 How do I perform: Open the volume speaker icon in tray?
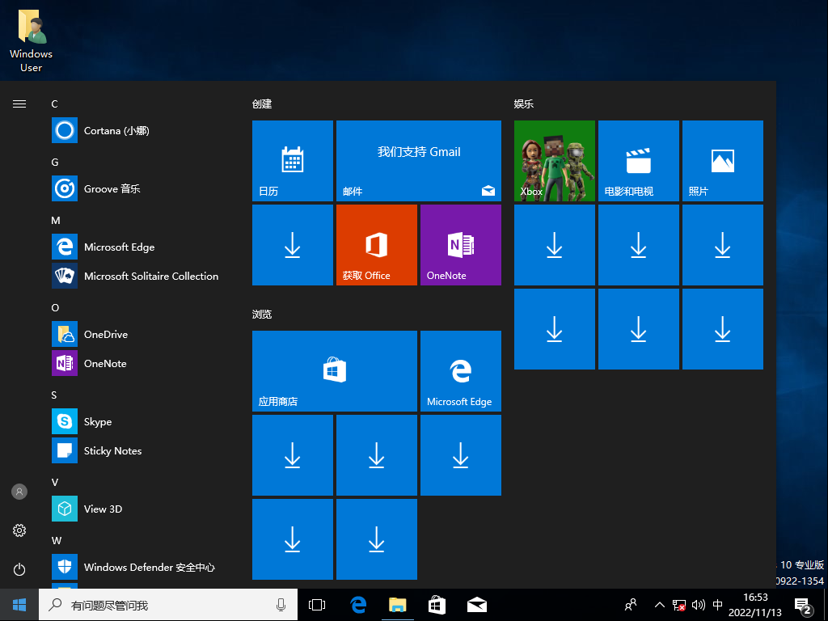[698, 605]
